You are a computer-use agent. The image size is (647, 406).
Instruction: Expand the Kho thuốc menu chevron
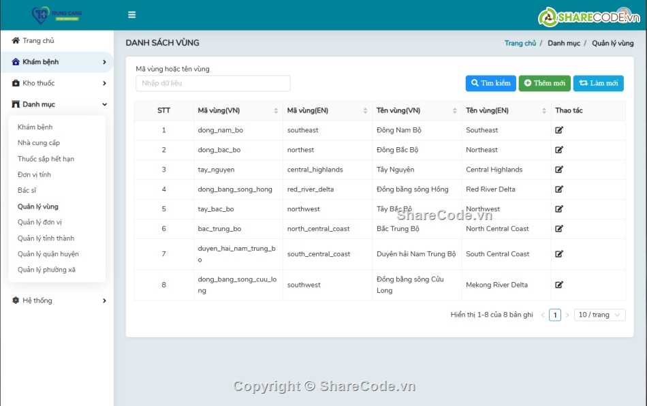(x=104, y=83)
